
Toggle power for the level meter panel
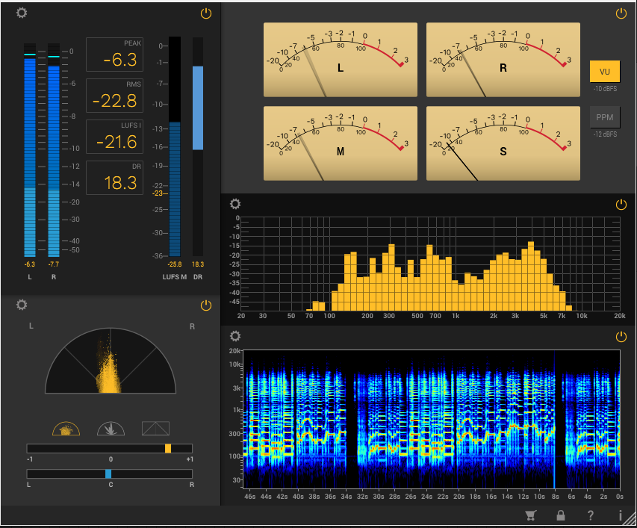(x=206, y=13)
